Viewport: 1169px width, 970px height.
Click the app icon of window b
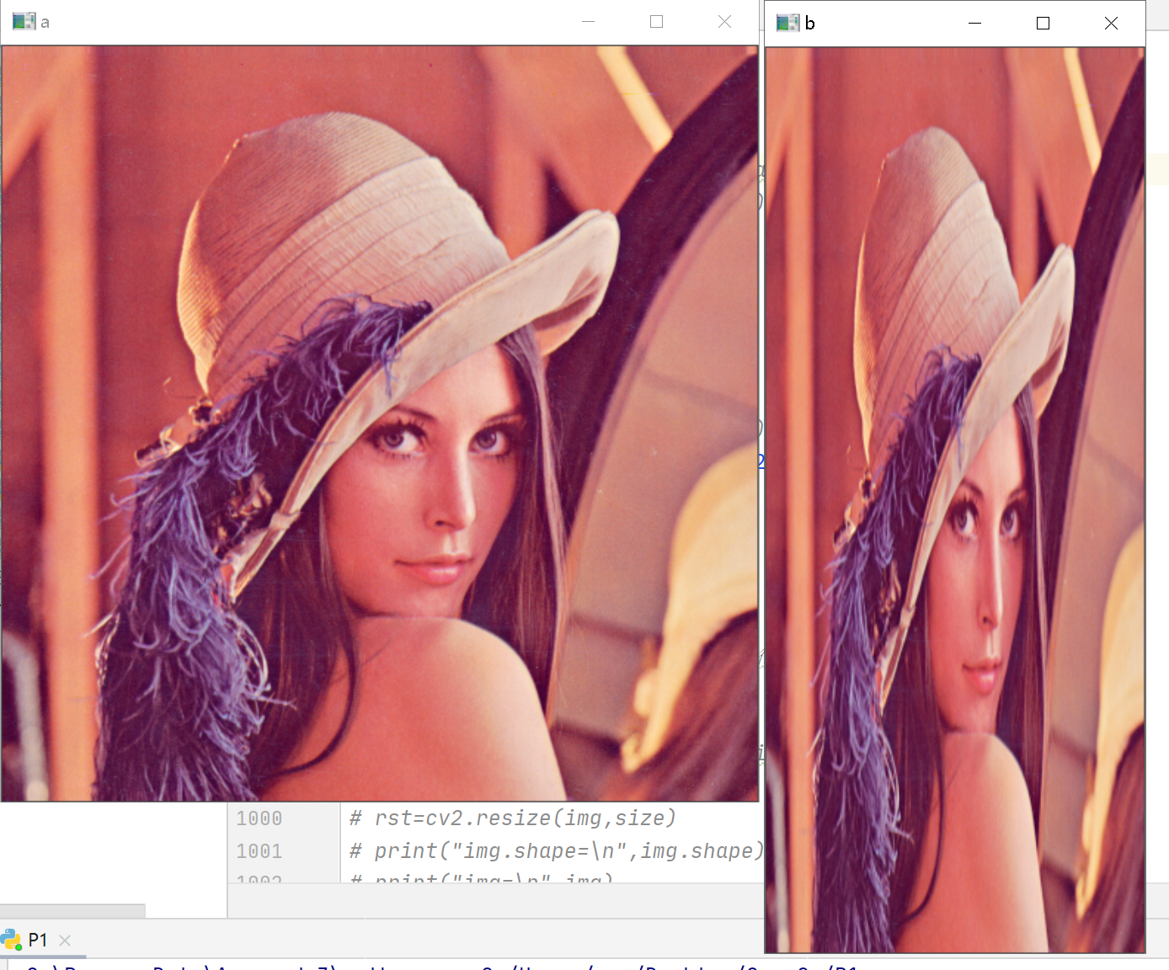(787, 23)
